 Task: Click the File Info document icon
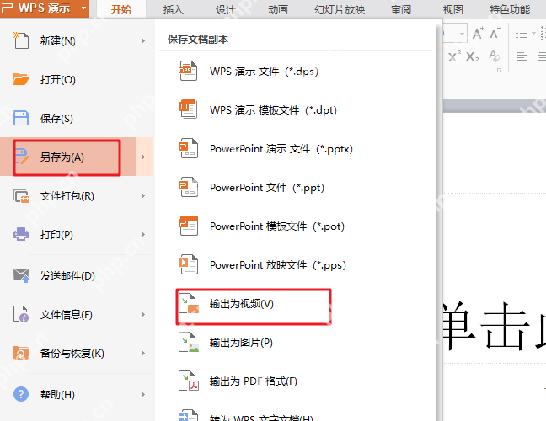21,314
